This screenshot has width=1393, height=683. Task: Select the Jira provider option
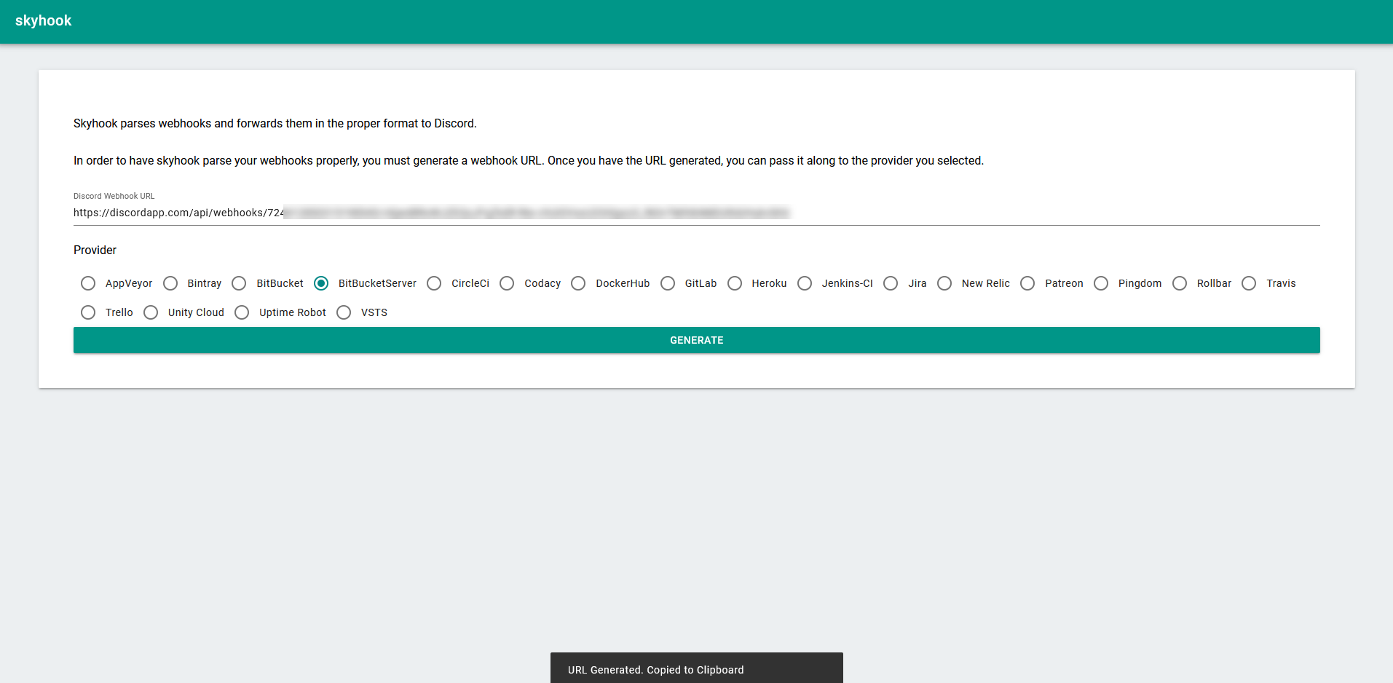[x=891, y=283]
